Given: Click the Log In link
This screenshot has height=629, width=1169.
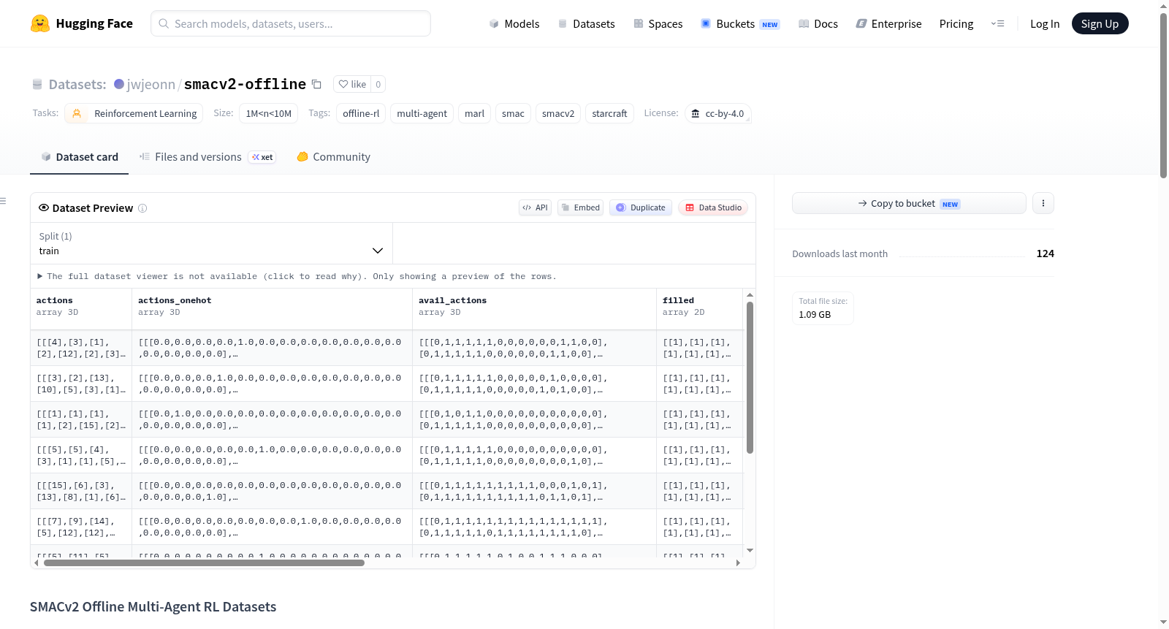Looking at the screenshot, I should click(x=1045, y=23).
